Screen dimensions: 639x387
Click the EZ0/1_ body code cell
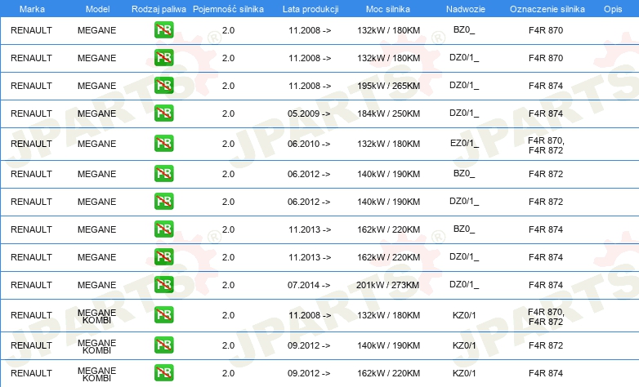464,144
